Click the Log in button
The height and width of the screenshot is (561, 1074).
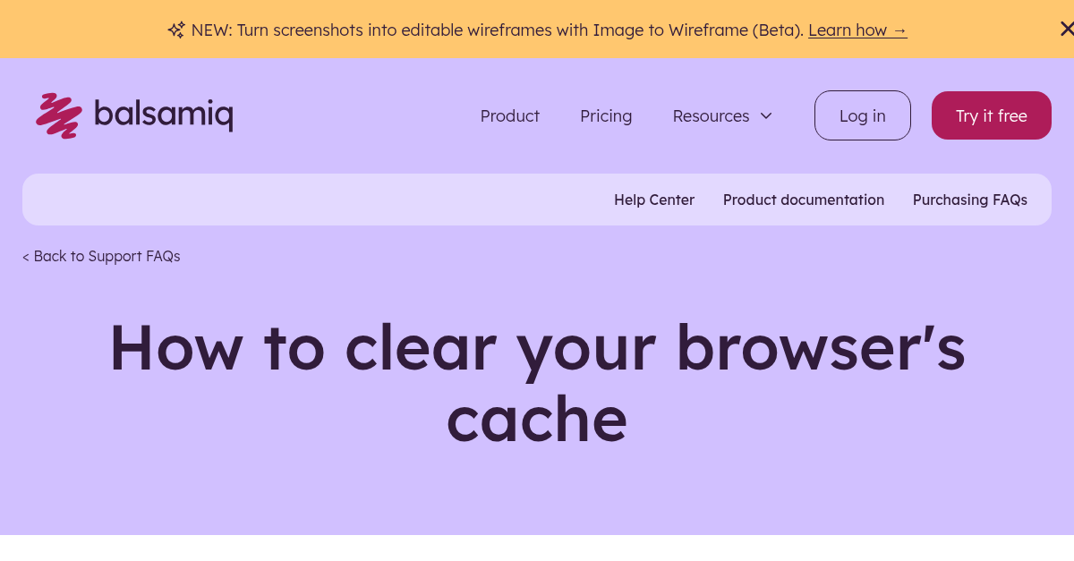point(862,115)
